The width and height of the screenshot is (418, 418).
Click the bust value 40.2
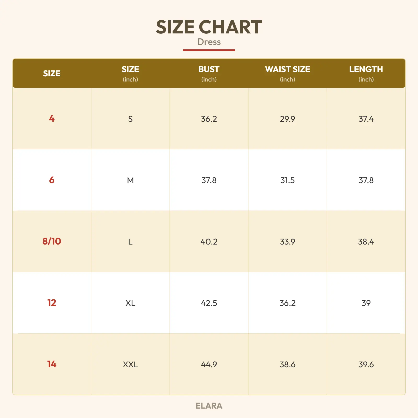pos(209,242)
